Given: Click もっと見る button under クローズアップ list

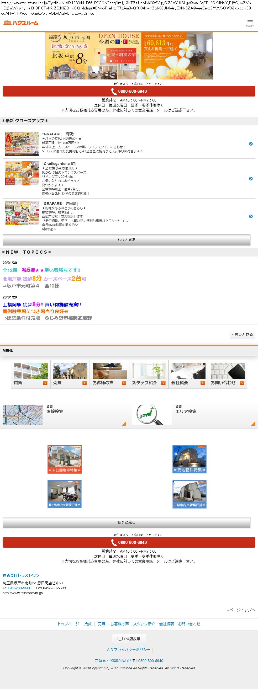Looking at the screenshot, I should [127, 240].
